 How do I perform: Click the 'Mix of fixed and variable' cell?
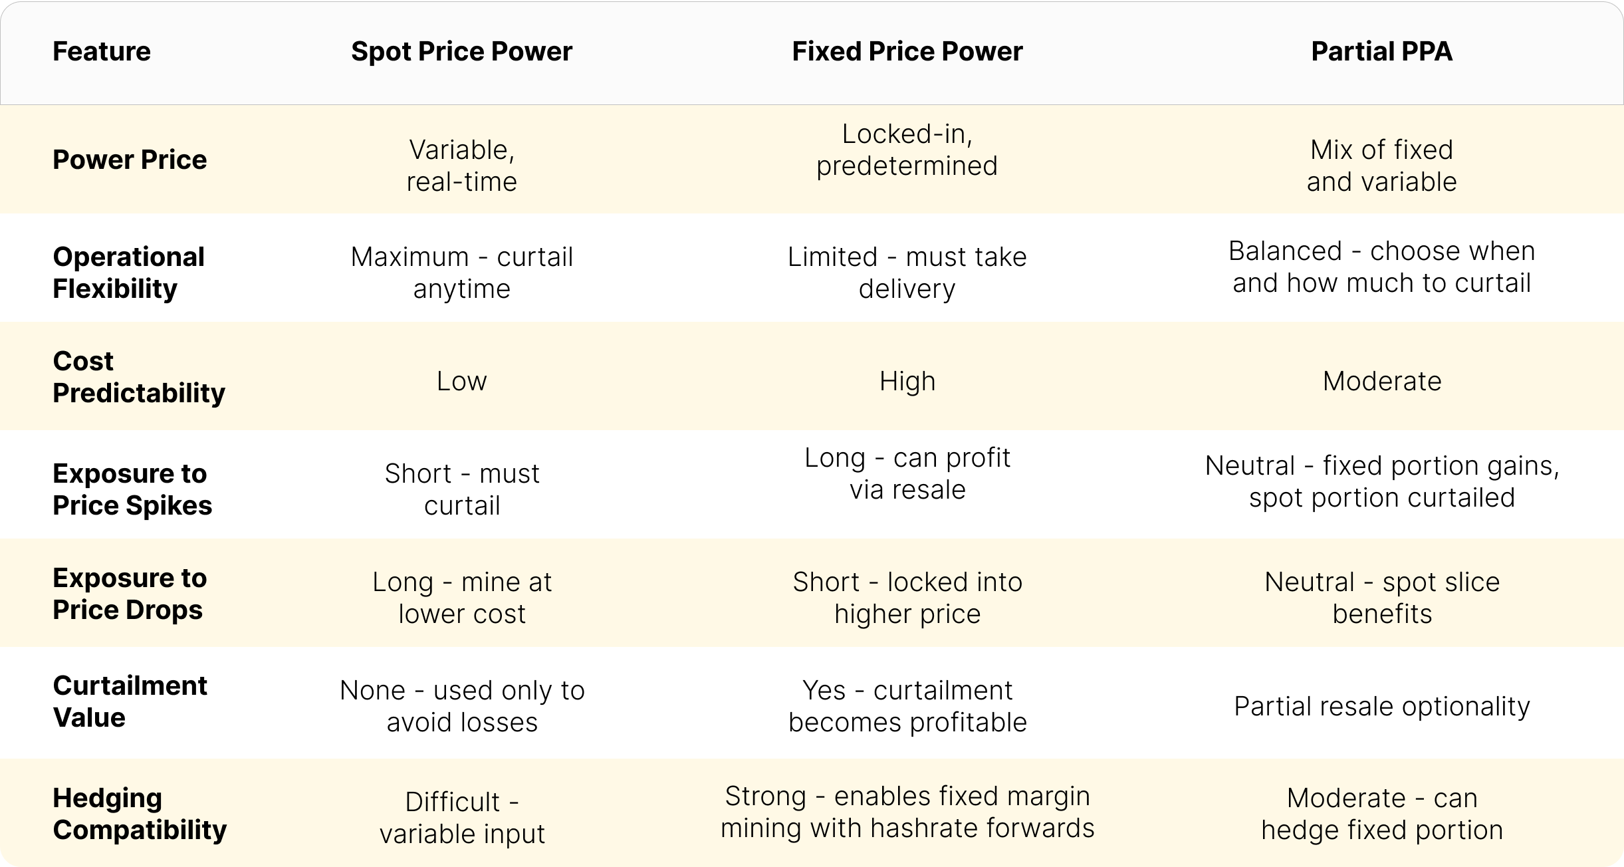pyautogui.click(x=1382, y=166)
